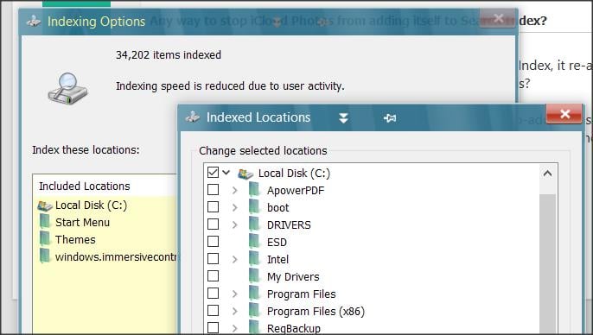Click the Intel folder icon
This screenshot has width=593, height=335.
tap(255, 259)
